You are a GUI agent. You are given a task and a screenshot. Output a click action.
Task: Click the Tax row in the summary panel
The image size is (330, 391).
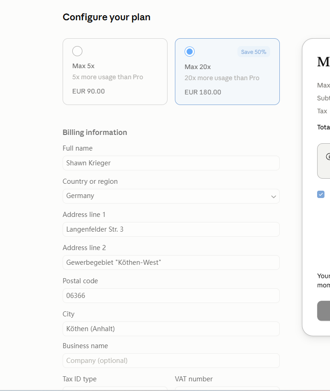pos(323,111)
